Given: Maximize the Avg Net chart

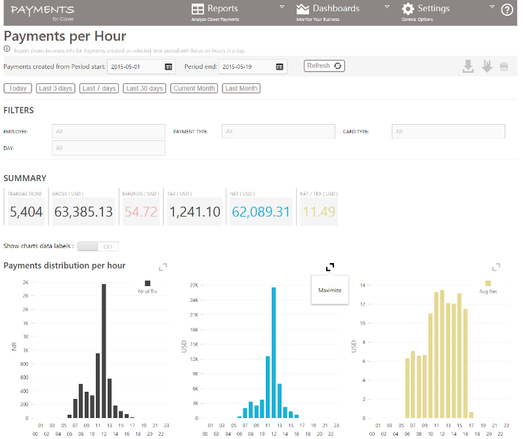Looking at the screenshot, I should coord(496,267).
